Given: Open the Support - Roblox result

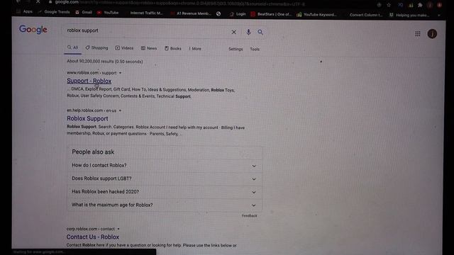Looking at the screenshot, I should pyautogui.click(x=89, y=81).
